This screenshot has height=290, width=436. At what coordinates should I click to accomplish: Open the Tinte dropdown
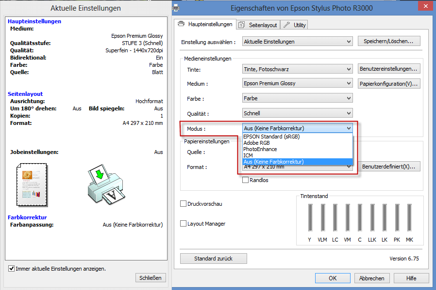coord(297,69)
